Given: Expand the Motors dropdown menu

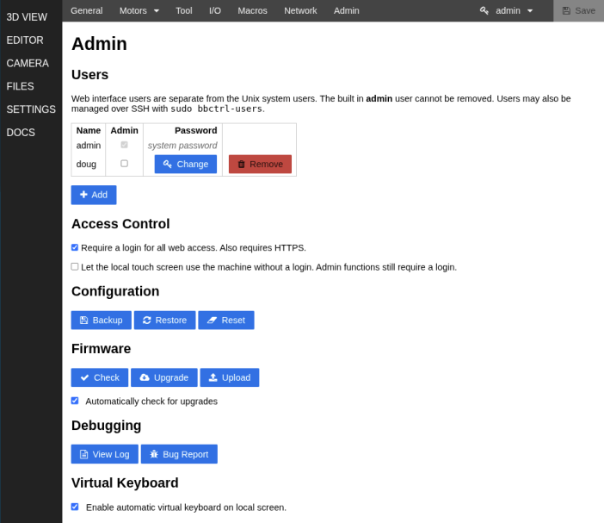Looking at the screenshot, I should point(139,11).
